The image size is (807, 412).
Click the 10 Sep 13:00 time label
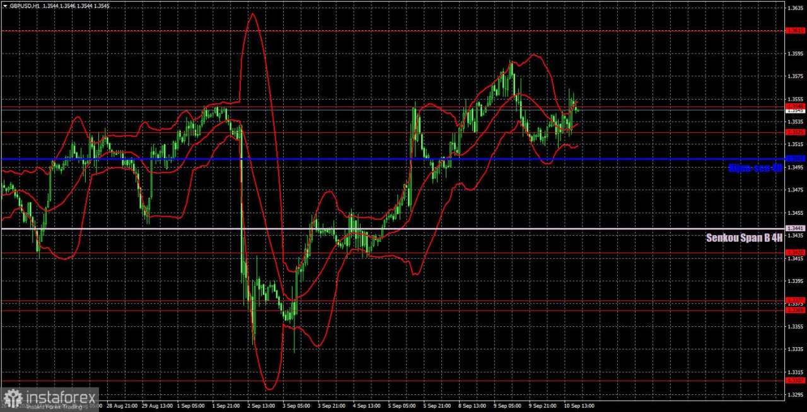point(579,406)
